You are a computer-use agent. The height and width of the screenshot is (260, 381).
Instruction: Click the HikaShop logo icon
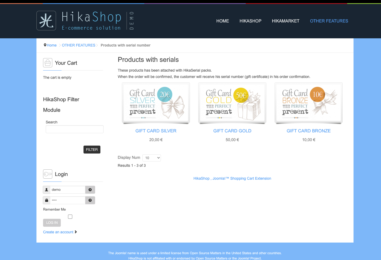point(46,21)
